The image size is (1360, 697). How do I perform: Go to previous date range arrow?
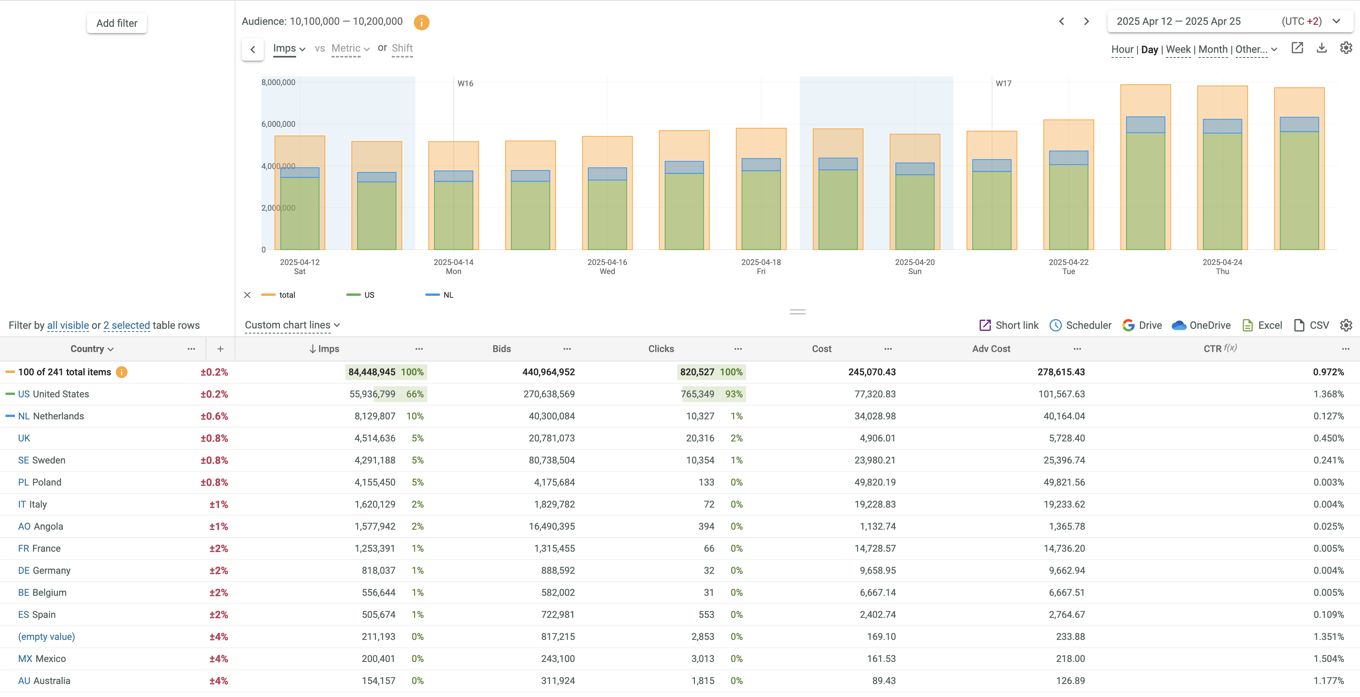point(1062,22)
